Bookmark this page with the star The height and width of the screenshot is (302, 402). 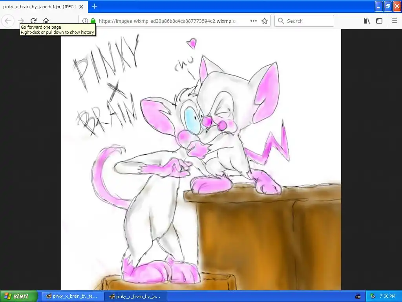(x=265, y=21)
